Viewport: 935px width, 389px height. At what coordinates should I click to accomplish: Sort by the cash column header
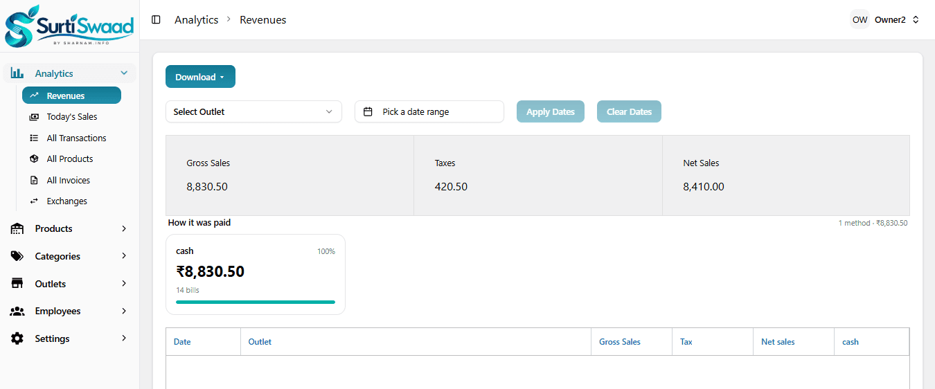(x=871, y=342)
